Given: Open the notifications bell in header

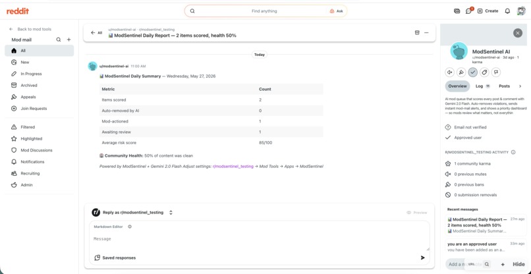Looking at the screenshot, I should click(507, 11).
